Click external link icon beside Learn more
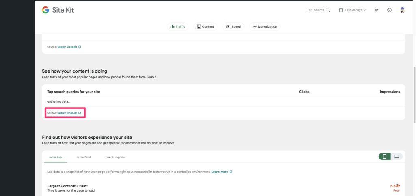This screenshot has width=416, height=196. click(231, 172)
